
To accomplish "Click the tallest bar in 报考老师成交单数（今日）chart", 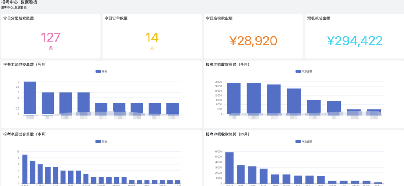I will [30, 97].
